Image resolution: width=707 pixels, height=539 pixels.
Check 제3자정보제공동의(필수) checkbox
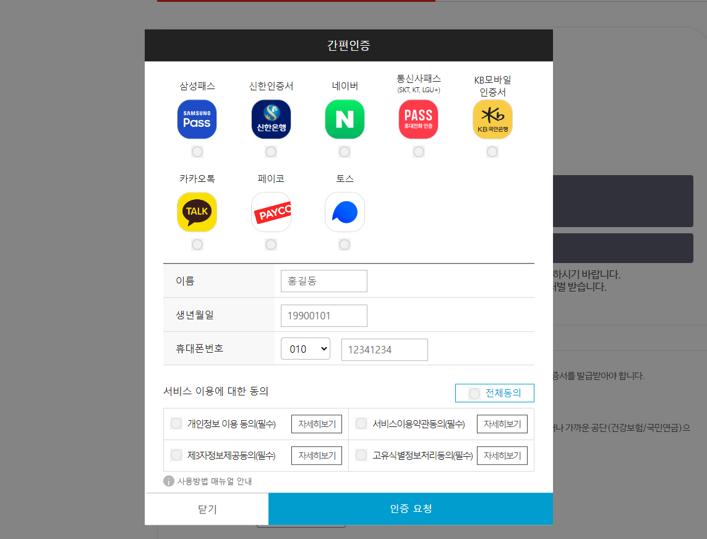176,455
